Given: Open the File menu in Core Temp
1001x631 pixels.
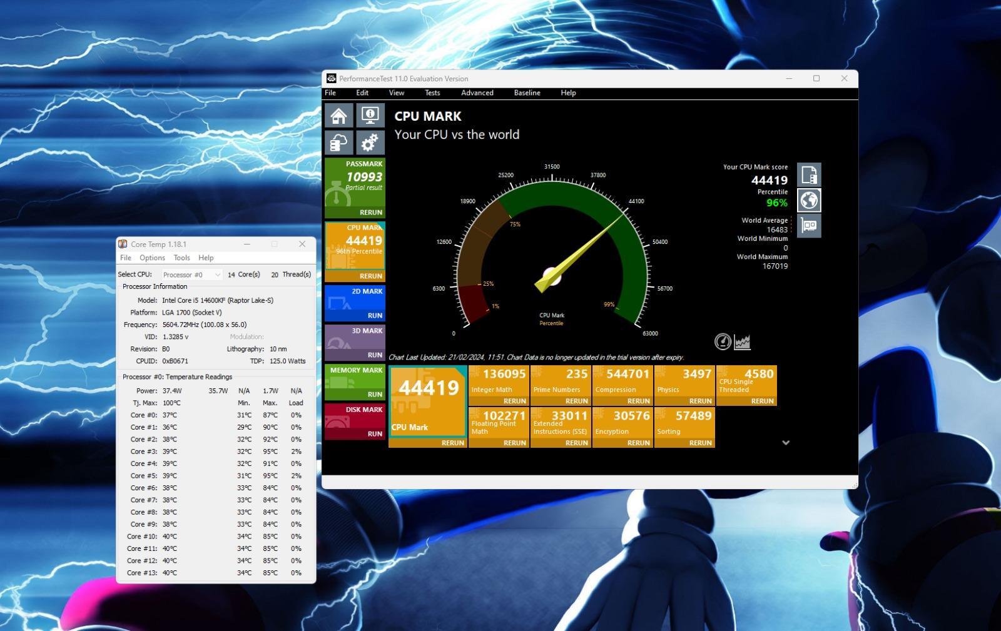Looking at the screenshot, I should [x=126, y=258].
